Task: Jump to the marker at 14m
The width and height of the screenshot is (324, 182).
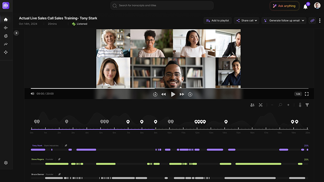Action: pos(226,122)
